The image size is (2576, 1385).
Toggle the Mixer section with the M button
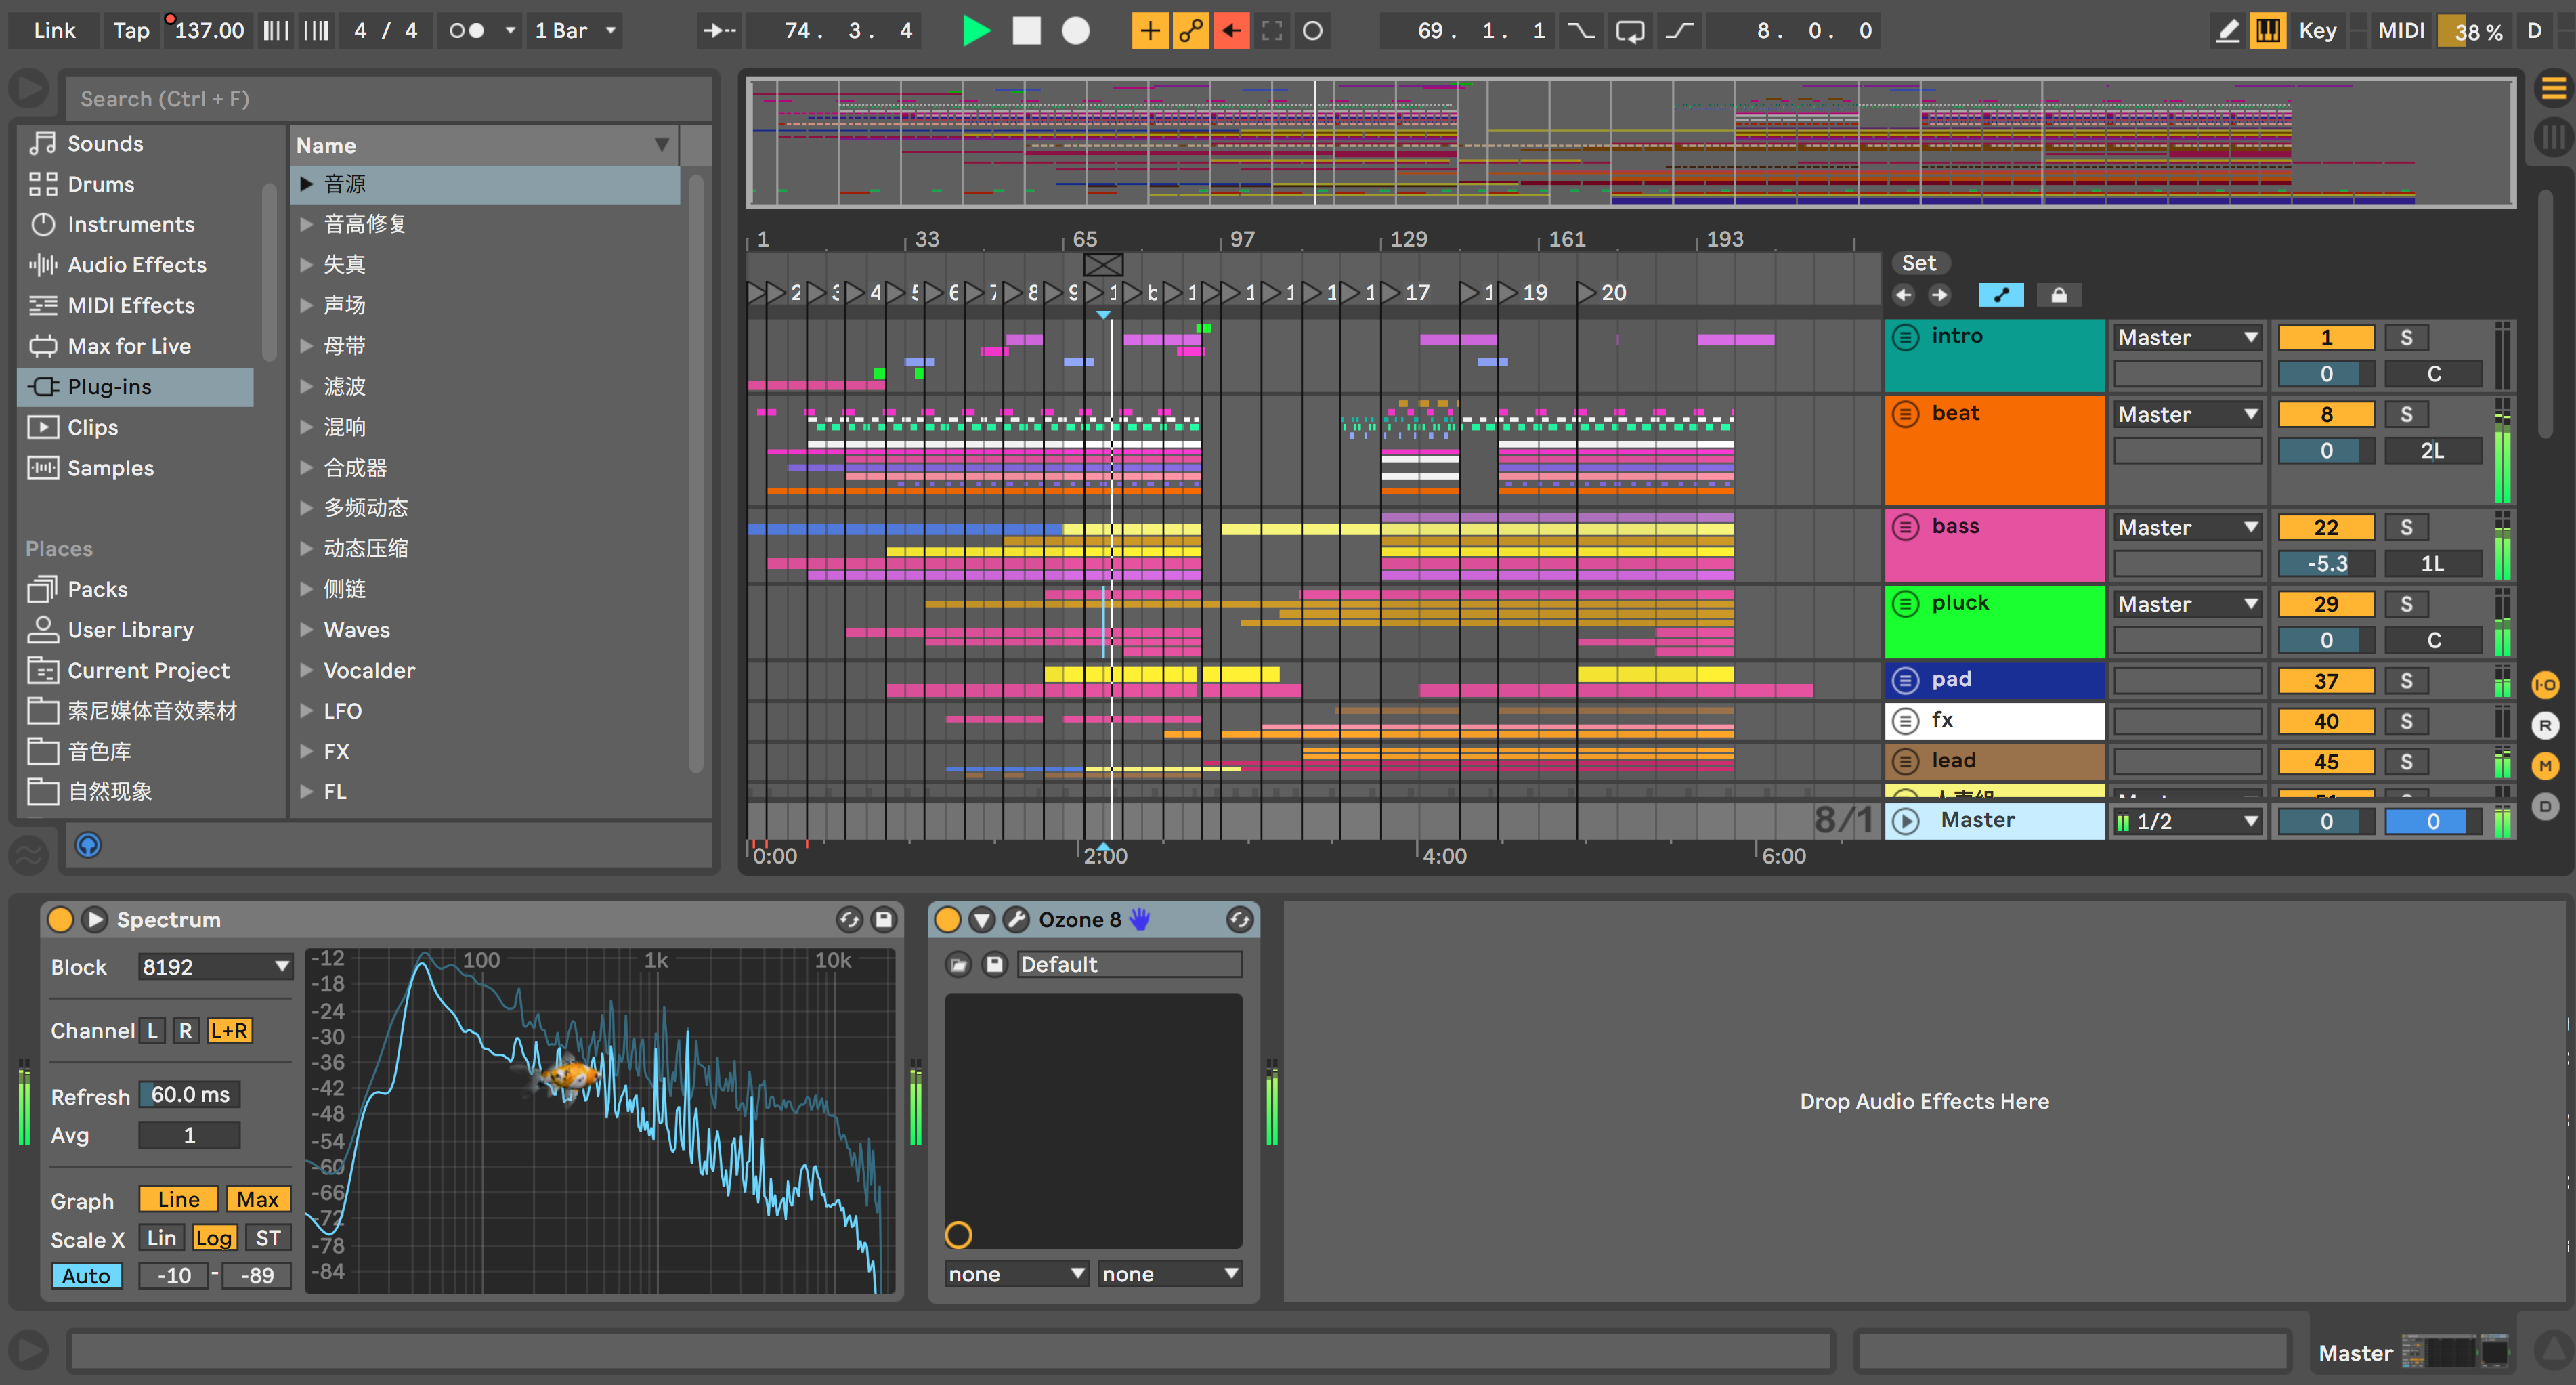click(2545, 766)
